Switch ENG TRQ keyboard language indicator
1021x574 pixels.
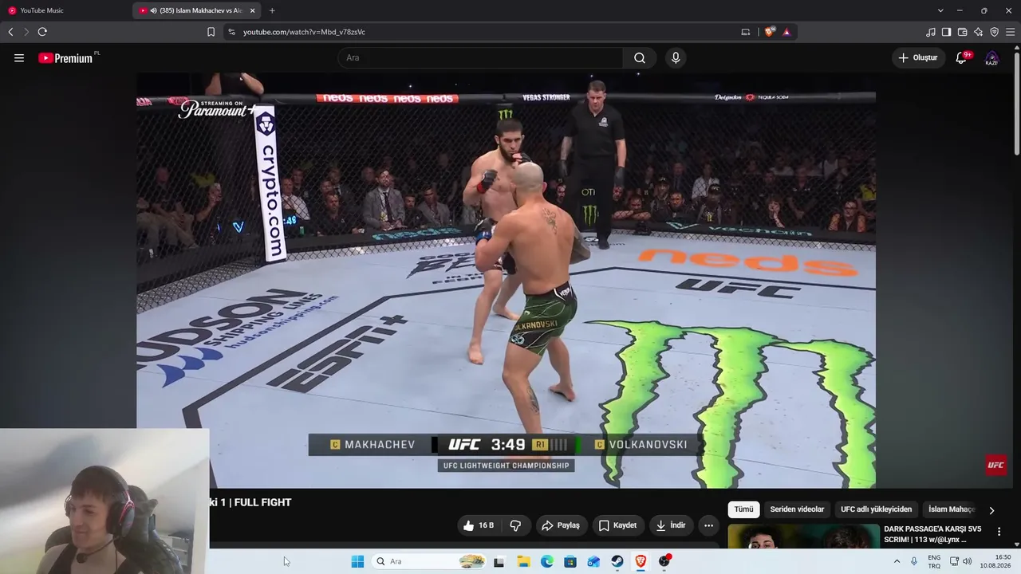[x=934, y=561]
